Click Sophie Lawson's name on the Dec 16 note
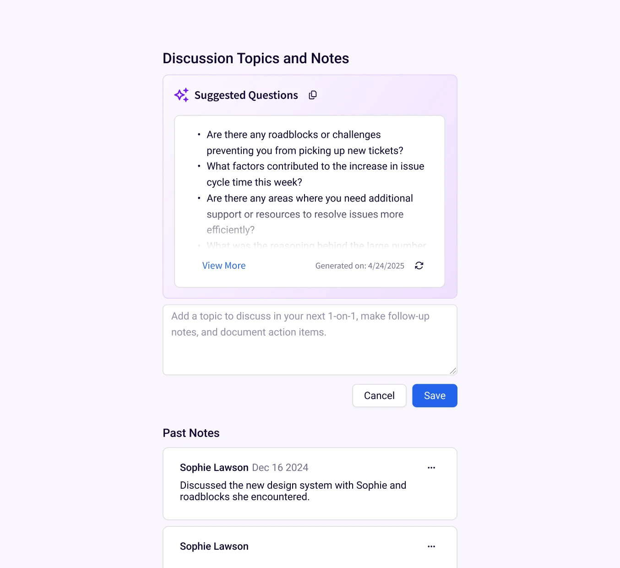The height and width of the screenshot is (568, 620). coord(214,468)
